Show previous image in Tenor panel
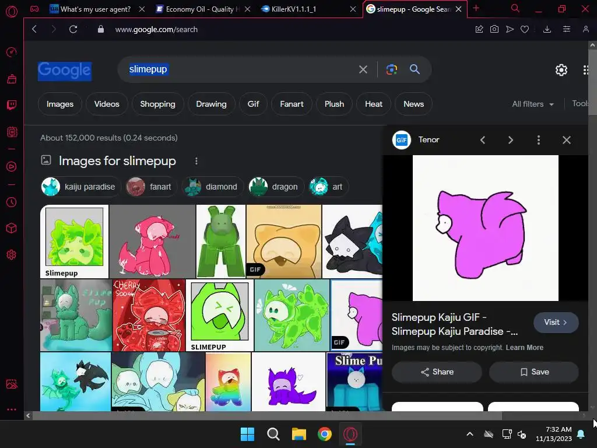The image size is (597, 448). point(482,140)
